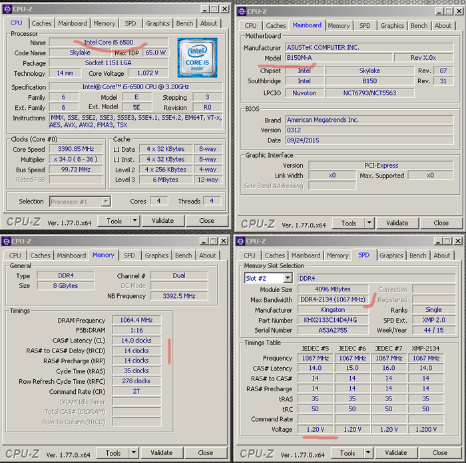The height and width of the screenshot is (463, 466).
Task: Open the Graphics tab in the CPU window
Action: (158, 23)
